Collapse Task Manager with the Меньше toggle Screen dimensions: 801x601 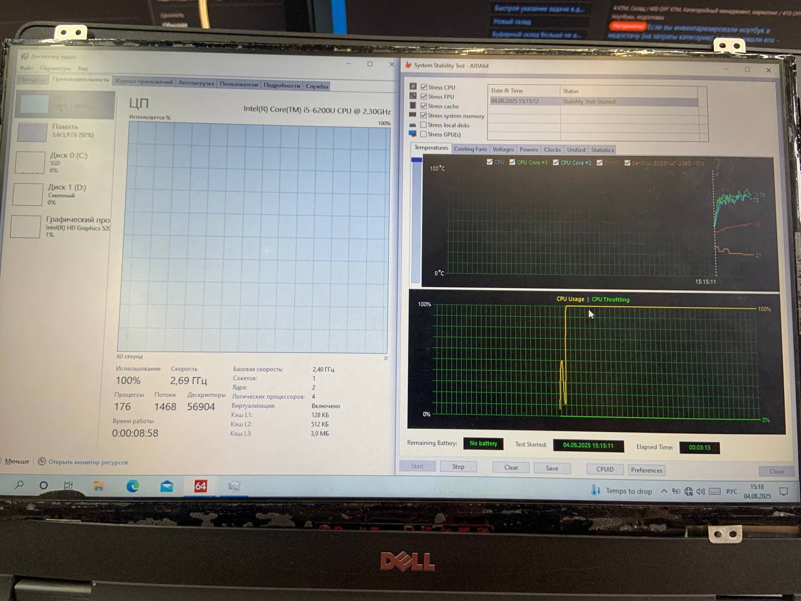pyautogui.click(x=16, y=461)
